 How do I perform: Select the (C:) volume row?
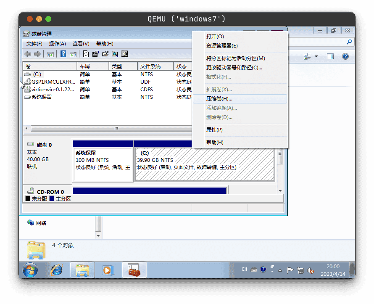(x=107, y=74)
